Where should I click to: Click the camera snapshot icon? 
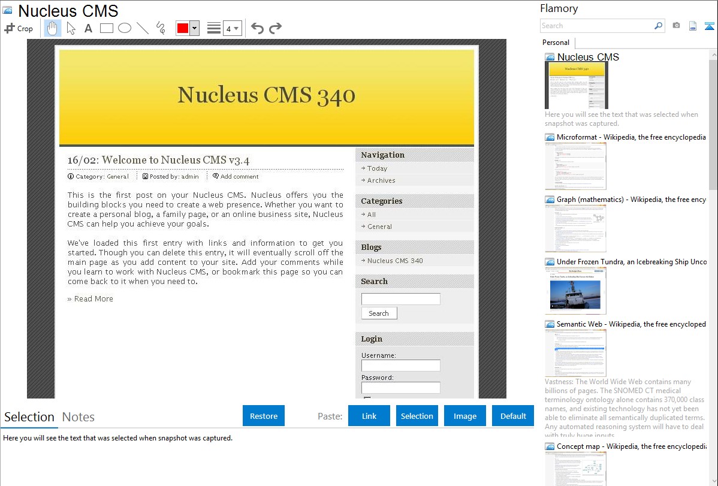click(x=676, y=26)
